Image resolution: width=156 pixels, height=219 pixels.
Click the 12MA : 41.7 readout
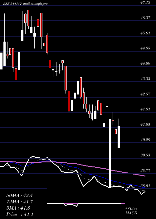point(19,202)
